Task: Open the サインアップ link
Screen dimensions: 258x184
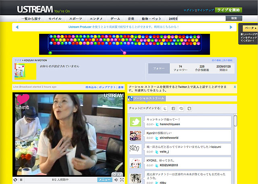Action: pos(205,10)
